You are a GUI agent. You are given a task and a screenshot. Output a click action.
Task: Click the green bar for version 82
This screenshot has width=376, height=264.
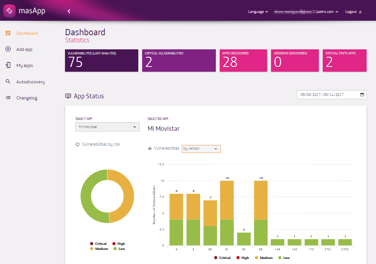point(244,239)
